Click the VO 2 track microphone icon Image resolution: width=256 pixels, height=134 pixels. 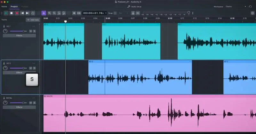[x=4, y=63]
